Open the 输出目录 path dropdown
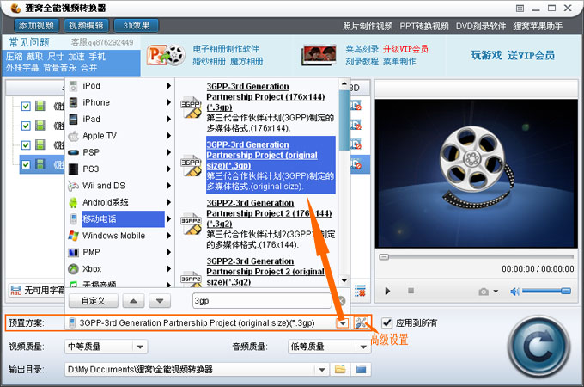The height and width of the screenshot is (387, 584). point(322,370)
